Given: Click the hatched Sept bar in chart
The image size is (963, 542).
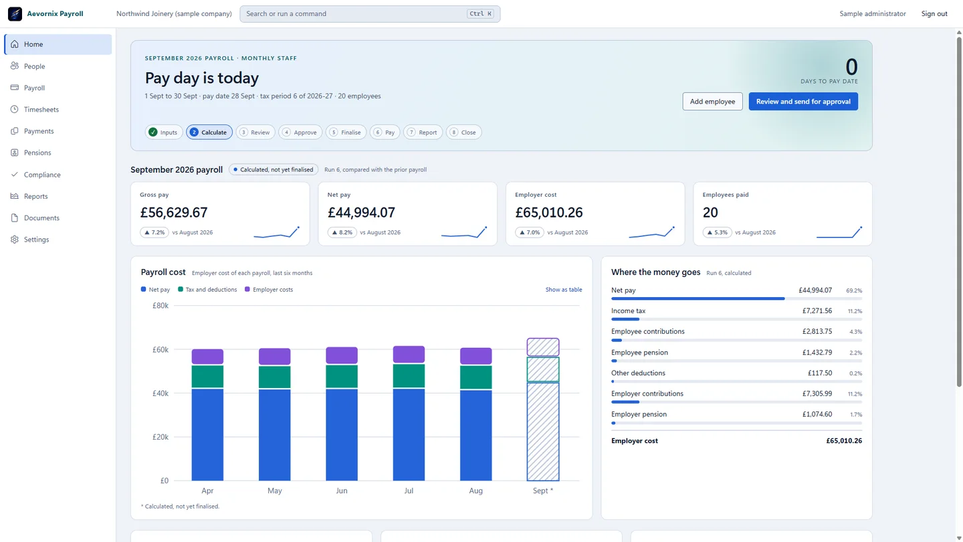Looking at the screenshot, I should coord(543,410).
